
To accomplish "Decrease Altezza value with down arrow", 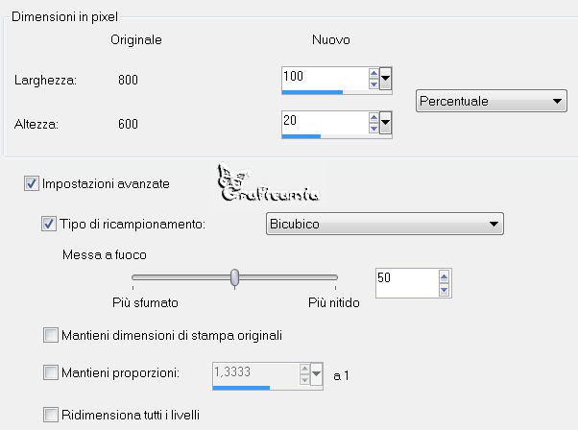I will (373, 128).
